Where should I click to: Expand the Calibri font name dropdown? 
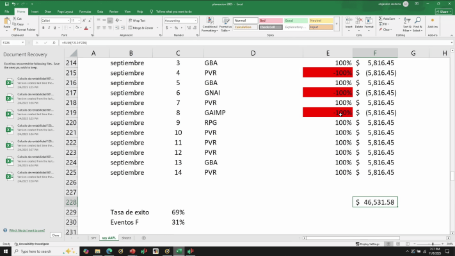click(x=67, y=20)
